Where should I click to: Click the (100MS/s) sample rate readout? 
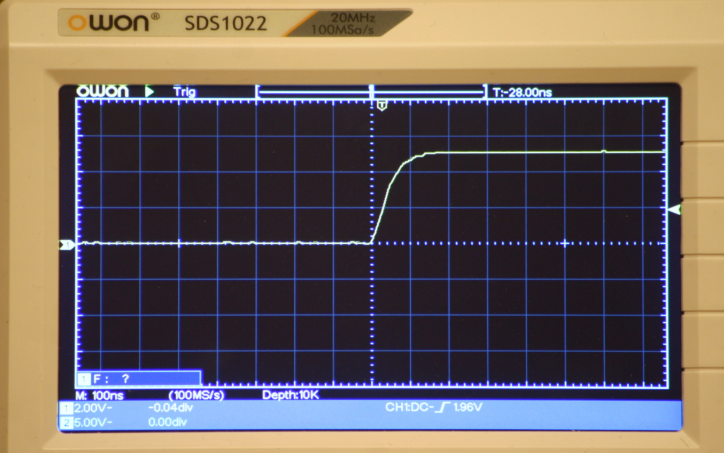click(196, 395)
